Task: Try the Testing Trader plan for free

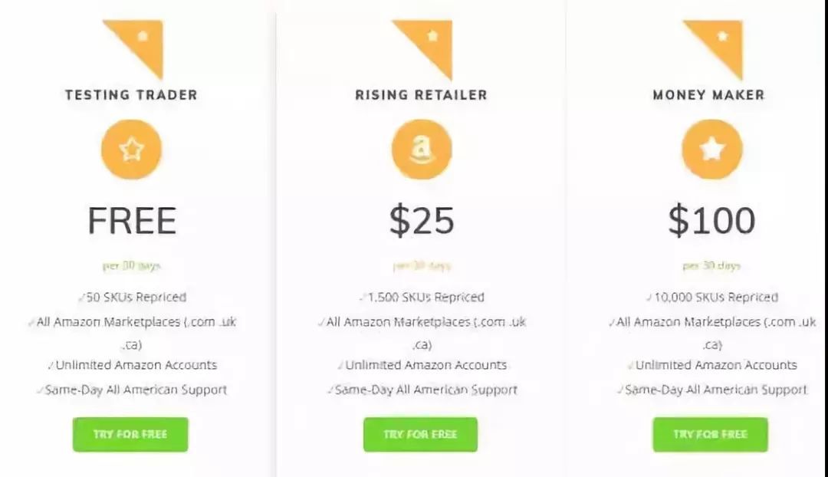Action: pos(130,434)
